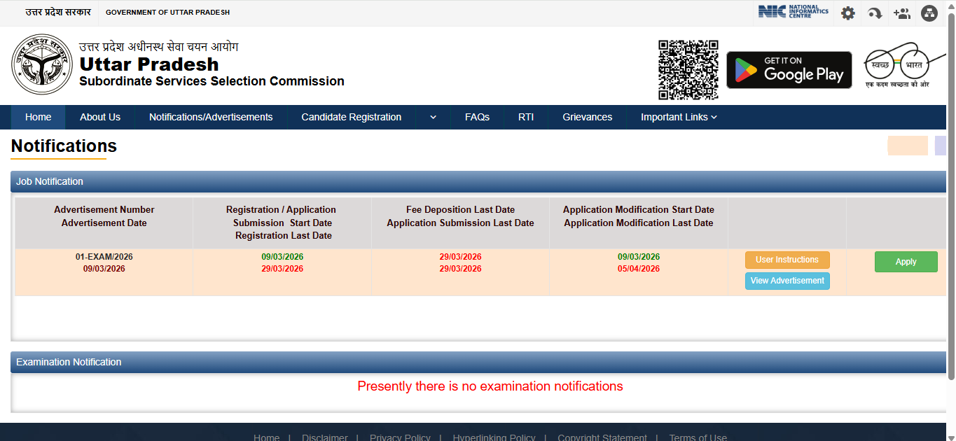This screenshot has width=956, height=441.
Task: Click the add user group icon
Action: (x=901, y=13)
